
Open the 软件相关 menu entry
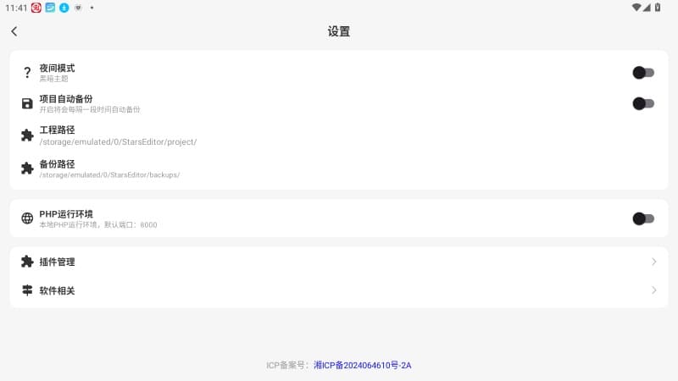(x=57, y=290)
